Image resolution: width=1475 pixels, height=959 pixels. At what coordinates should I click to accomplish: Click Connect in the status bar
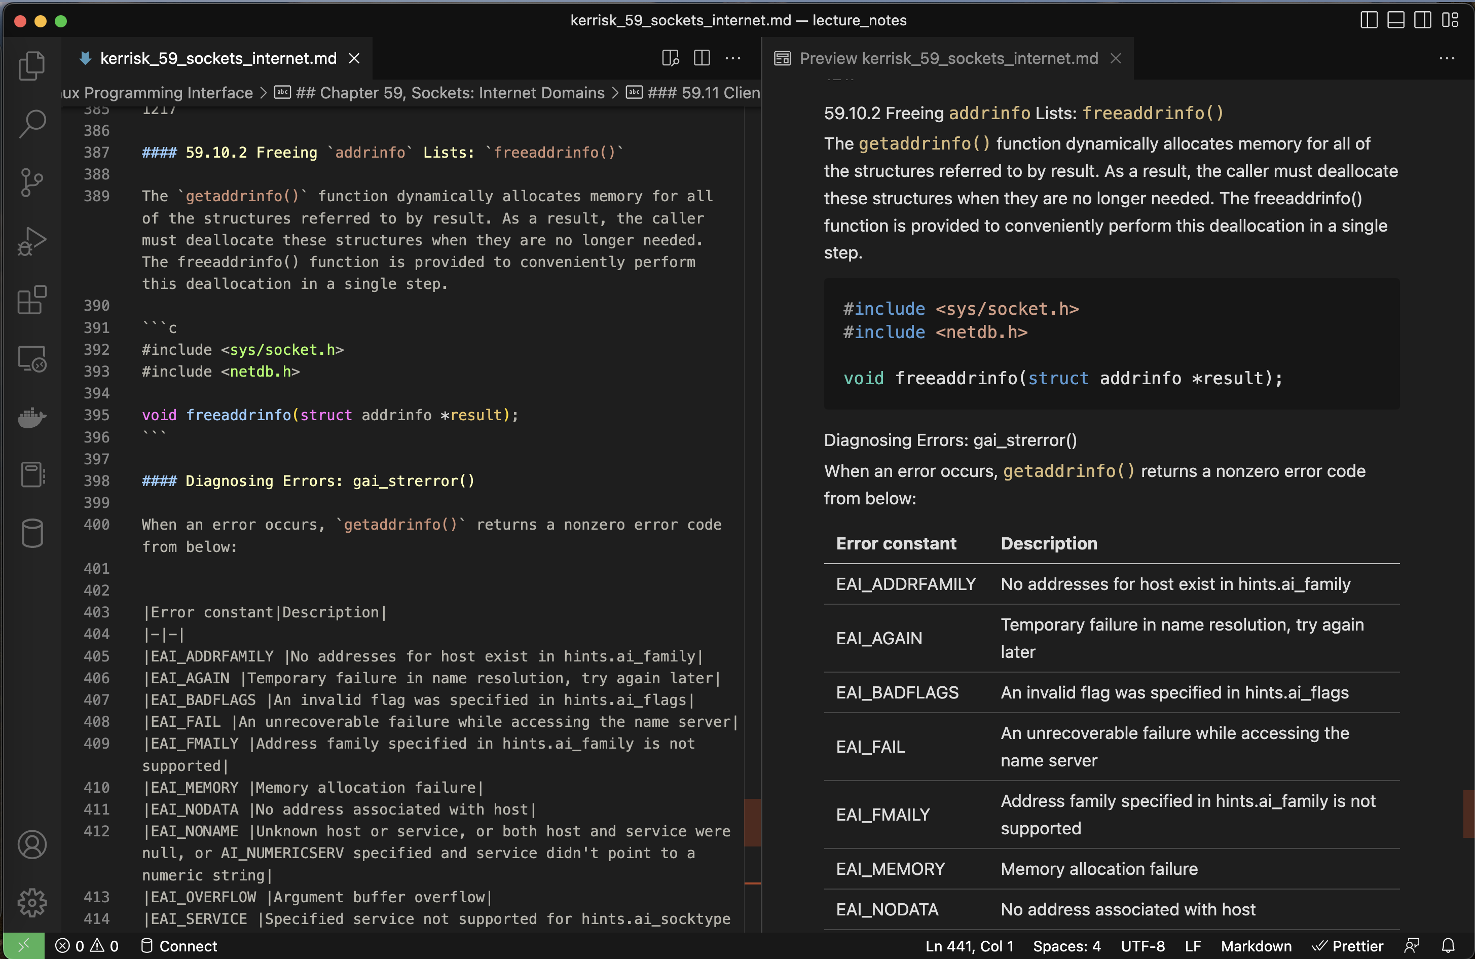point(179,946)
